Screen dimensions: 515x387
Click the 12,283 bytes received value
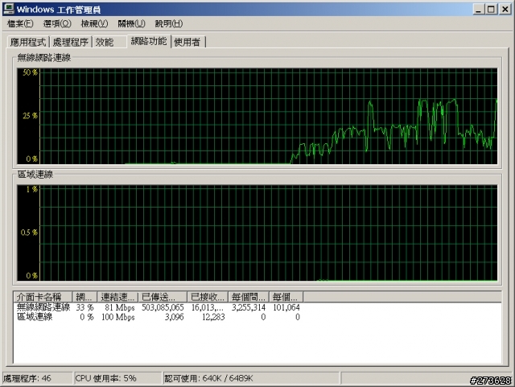(213, 317)
